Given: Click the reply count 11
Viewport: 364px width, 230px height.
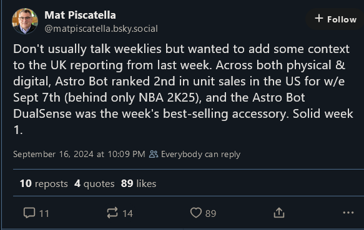Looking at the screenshot, I should [44, 214].
